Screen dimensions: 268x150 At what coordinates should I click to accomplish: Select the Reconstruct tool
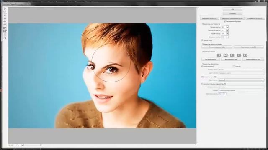coord(5,12)
